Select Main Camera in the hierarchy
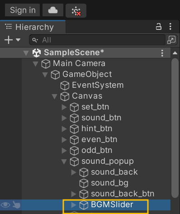Viewport: 180px width, 214px height. click(x=79, y=63)
